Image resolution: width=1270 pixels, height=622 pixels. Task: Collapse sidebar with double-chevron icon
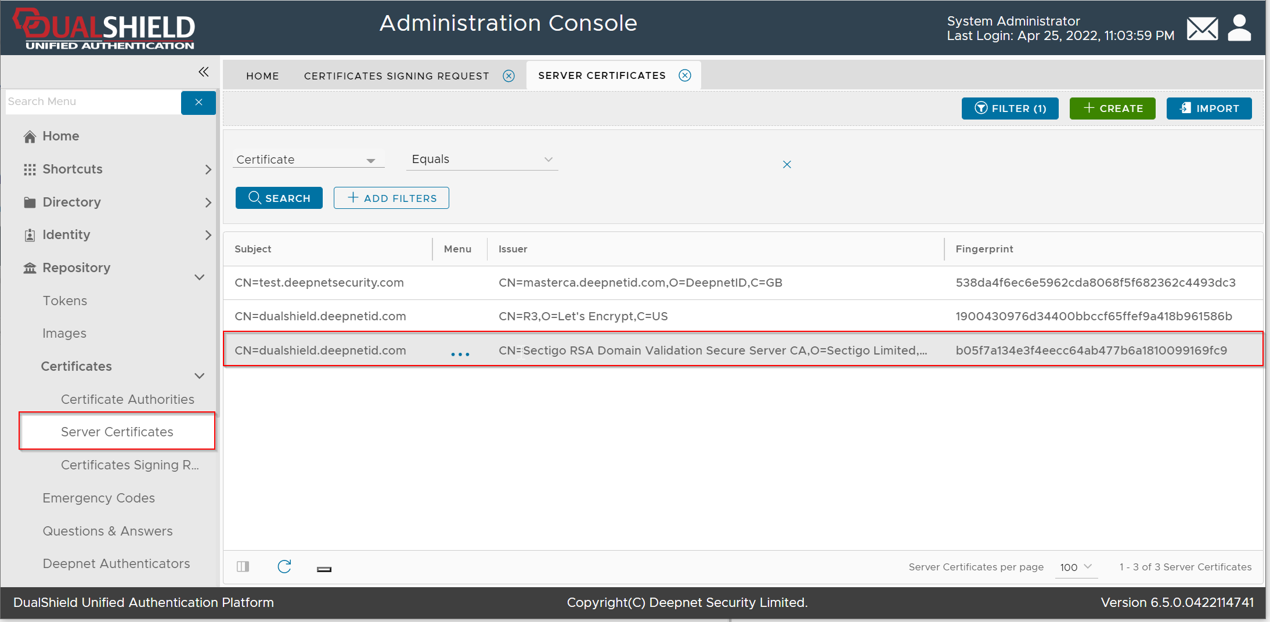tap(203, 72)
